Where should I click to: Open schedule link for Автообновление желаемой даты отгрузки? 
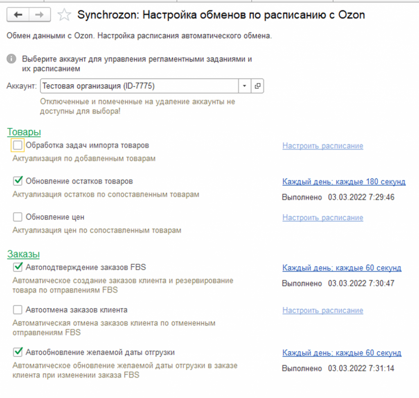342,353
